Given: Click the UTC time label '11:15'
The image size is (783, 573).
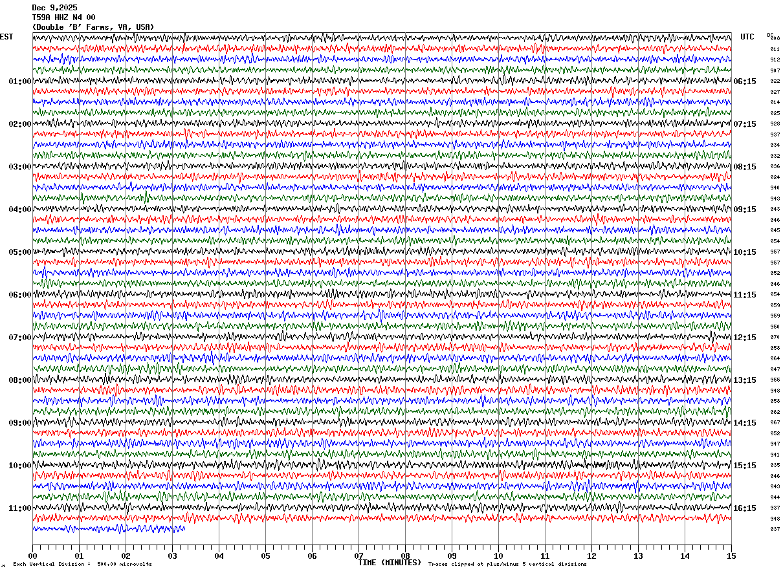Looking at the screenshot, I should 745,295.
